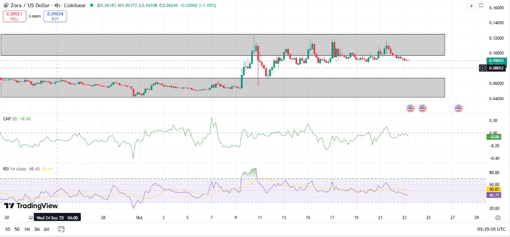Click the down-arrow icon above the price axis
Screen dimensions: 510x237
coord(471,6)
